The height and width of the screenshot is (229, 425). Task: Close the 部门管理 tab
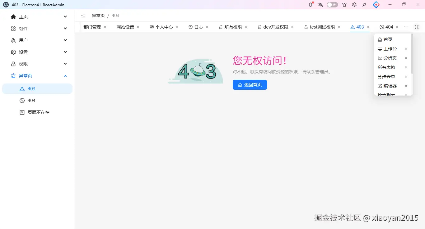point(105,27)
